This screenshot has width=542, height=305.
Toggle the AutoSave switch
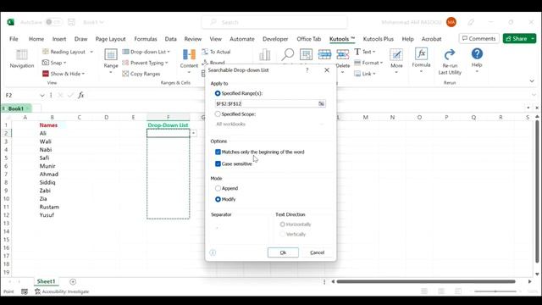pos(53,22)
